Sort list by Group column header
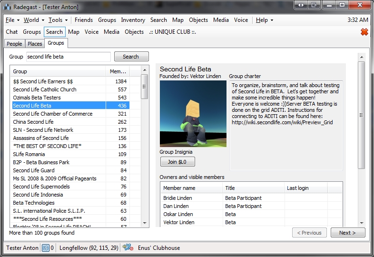Viewport: 374px width, 257px height. [x=57, y=71]
